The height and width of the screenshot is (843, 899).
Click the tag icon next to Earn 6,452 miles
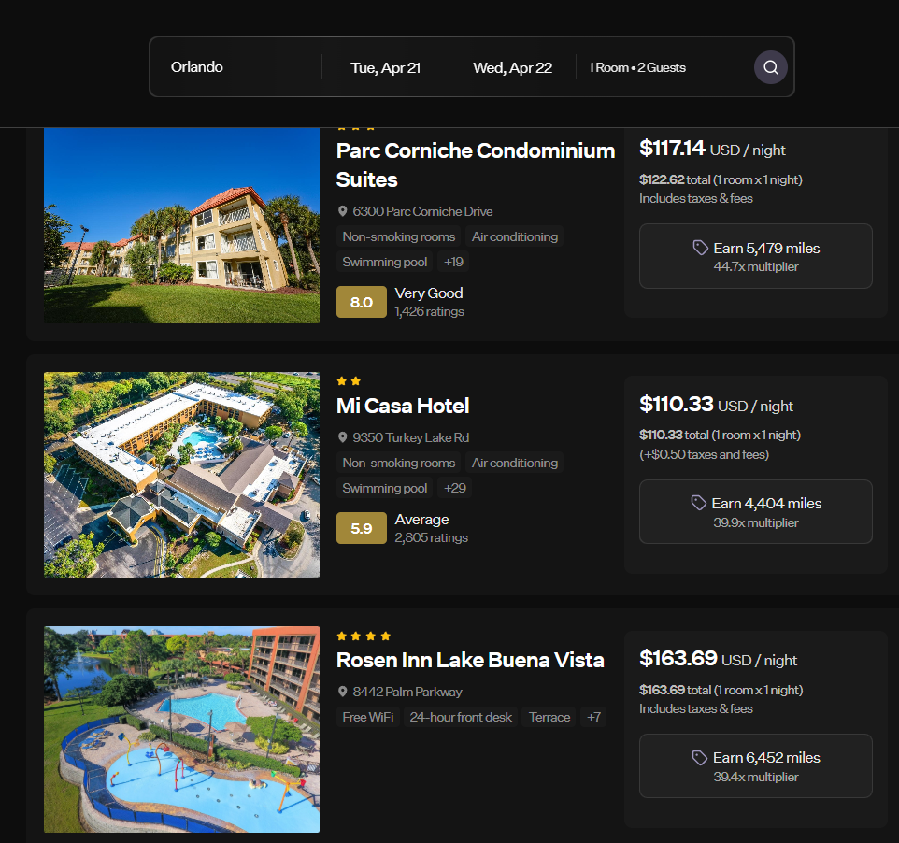click(699, 758)
